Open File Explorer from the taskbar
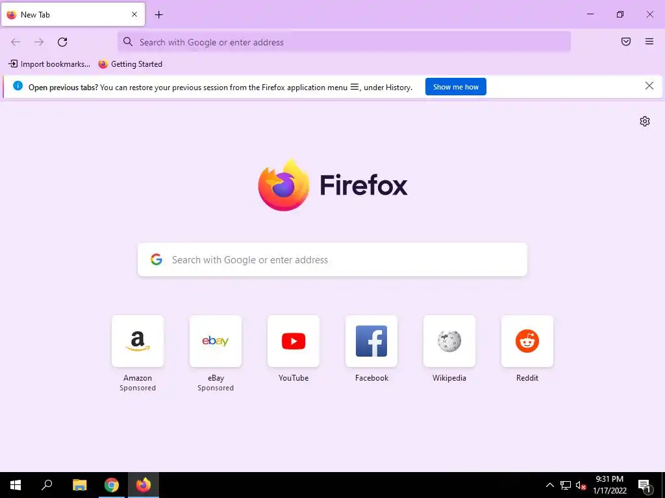 tap(79, 485)
